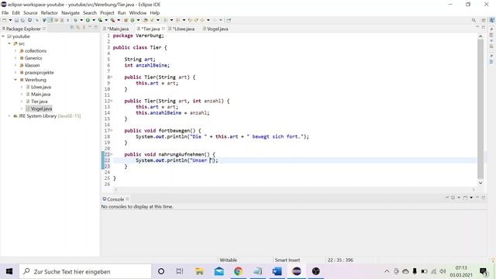
Task: Click the Open Type icon in toolbar
Action: [146, 20]
